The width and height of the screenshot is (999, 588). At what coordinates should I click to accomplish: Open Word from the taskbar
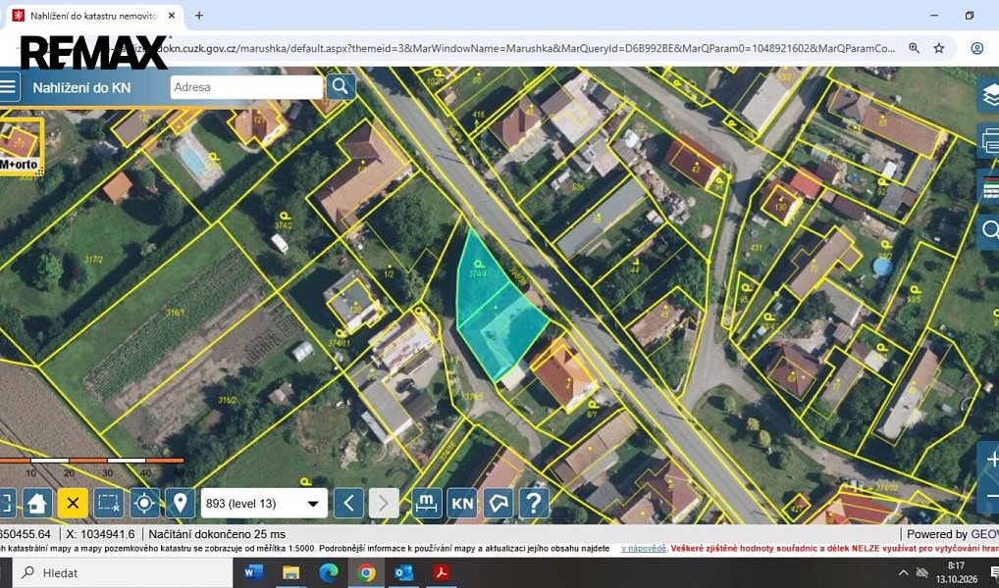(253, 572)
